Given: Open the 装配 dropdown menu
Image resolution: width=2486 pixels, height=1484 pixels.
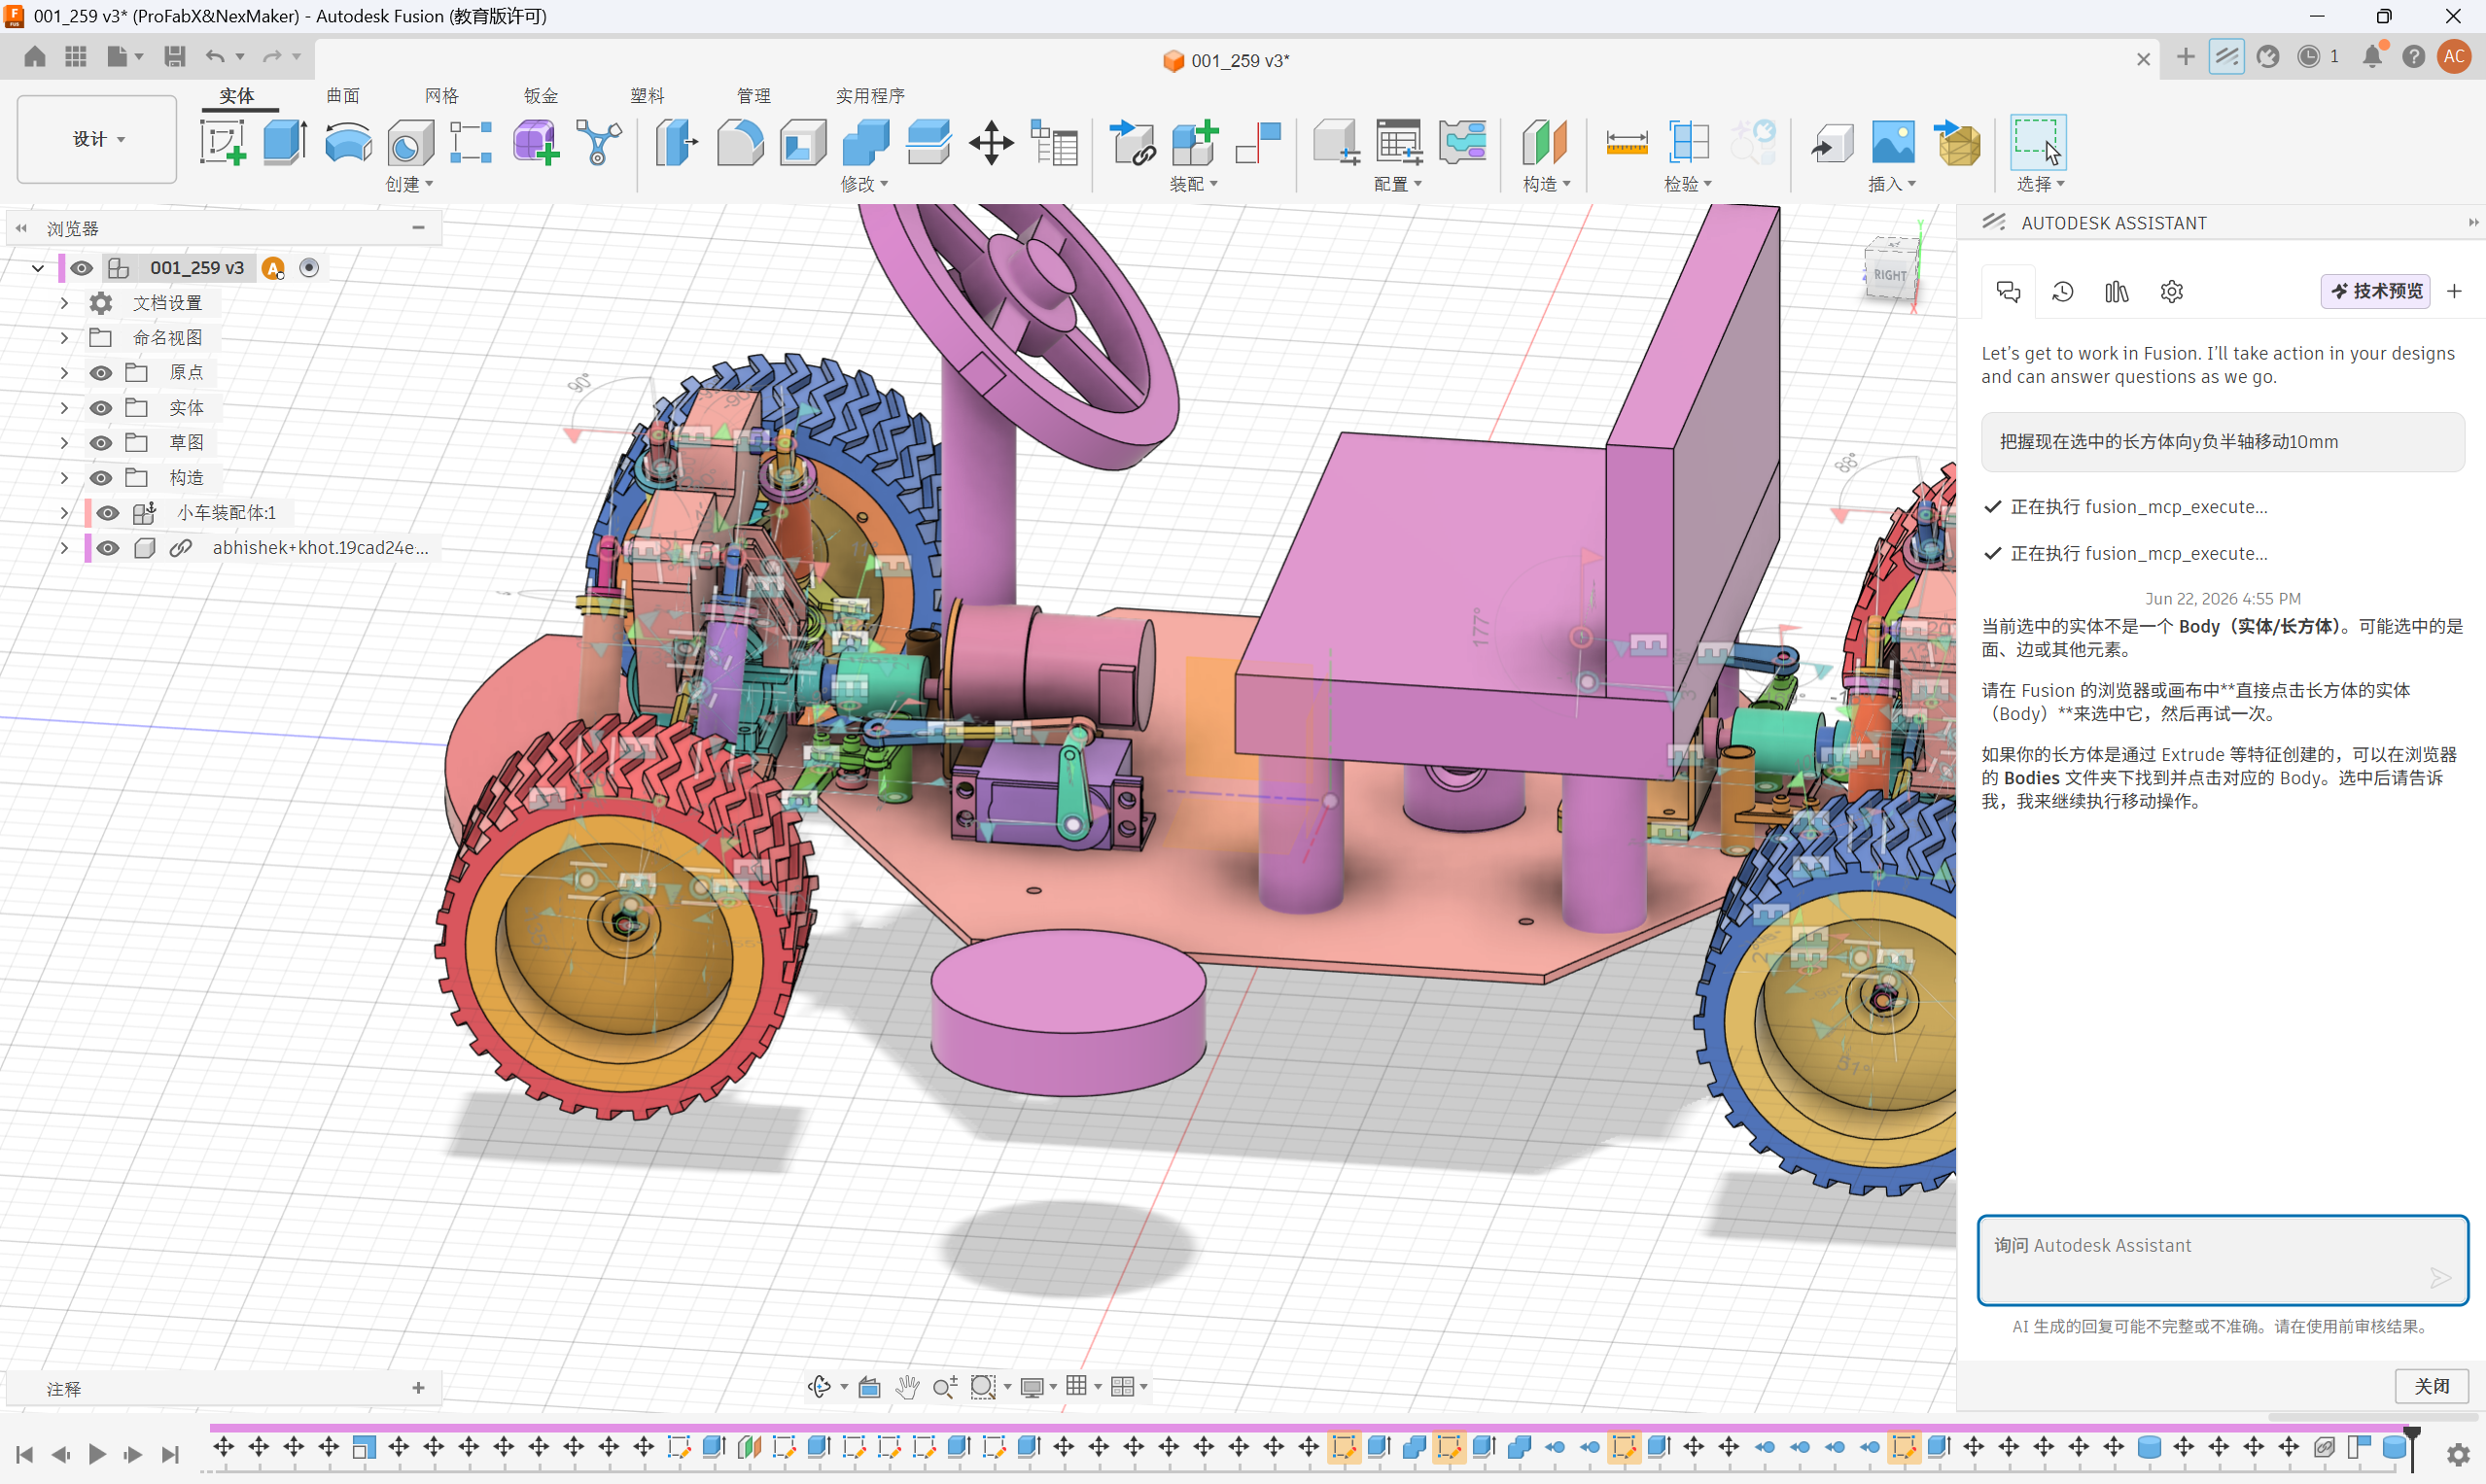Looking at the screenshot, I should [1194, 184].
